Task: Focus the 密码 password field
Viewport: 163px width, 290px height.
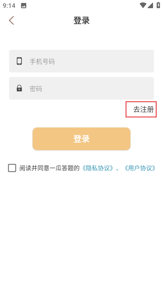Action: tap(81, 89)
